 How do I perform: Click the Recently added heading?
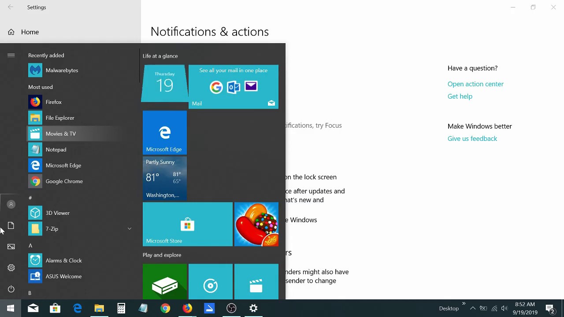(x=46, y=55)
